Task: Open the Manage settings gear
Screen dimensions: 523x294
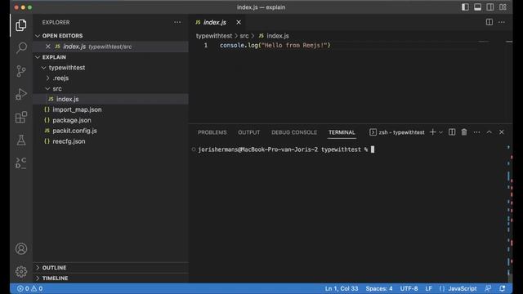Action: [21, 272]
